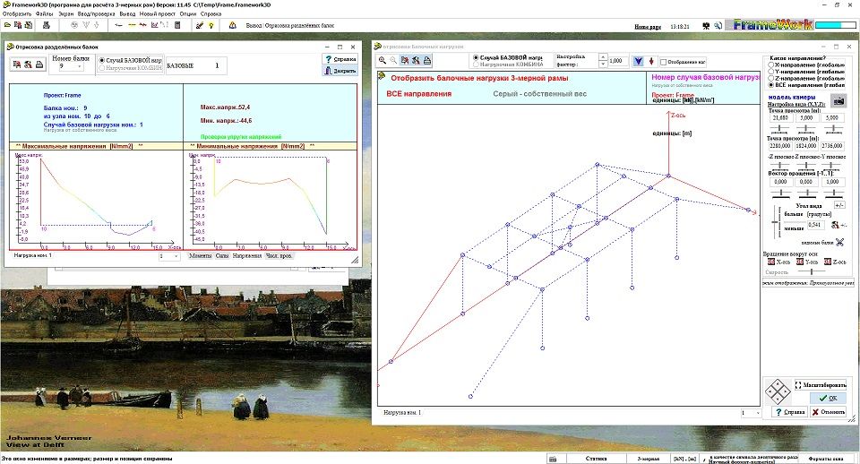The height and width of the screenshot is (464, 860).
Task: Click the OK button in loads window
Action: 828,399
